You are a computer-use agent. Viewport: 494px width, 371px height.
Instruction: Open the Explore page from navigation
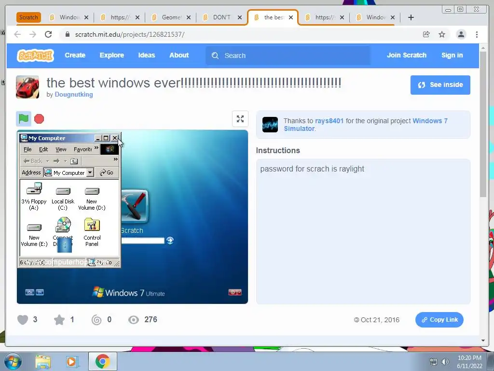coord(112,55)
